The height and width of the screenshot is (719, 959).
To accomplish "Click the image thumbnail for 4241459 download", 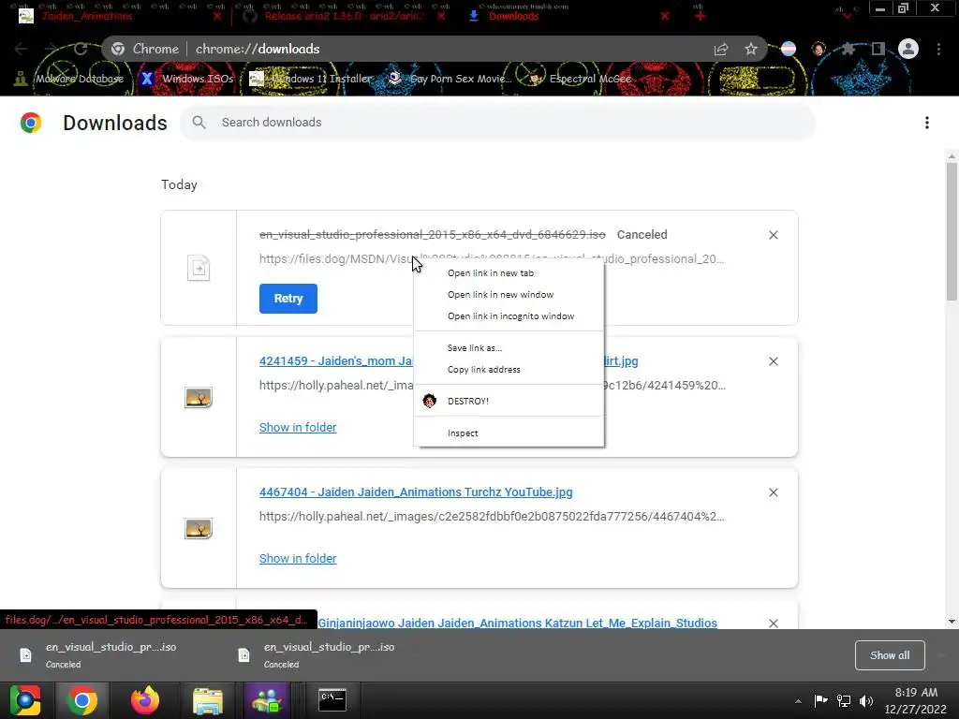I will [x=199, y=397].
